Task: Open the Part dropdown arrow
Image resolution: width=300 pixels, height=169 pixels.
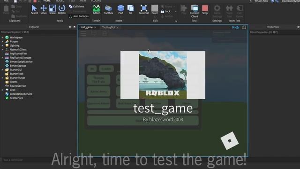Action: (x=121, y=17)
